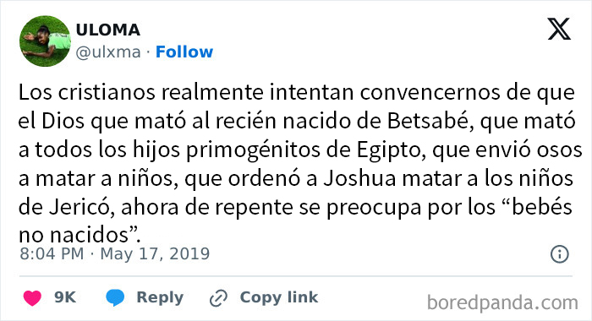The image size is (592, 321).
Task: Open the 8:04 PM timestamp
Action: (52, 253)
